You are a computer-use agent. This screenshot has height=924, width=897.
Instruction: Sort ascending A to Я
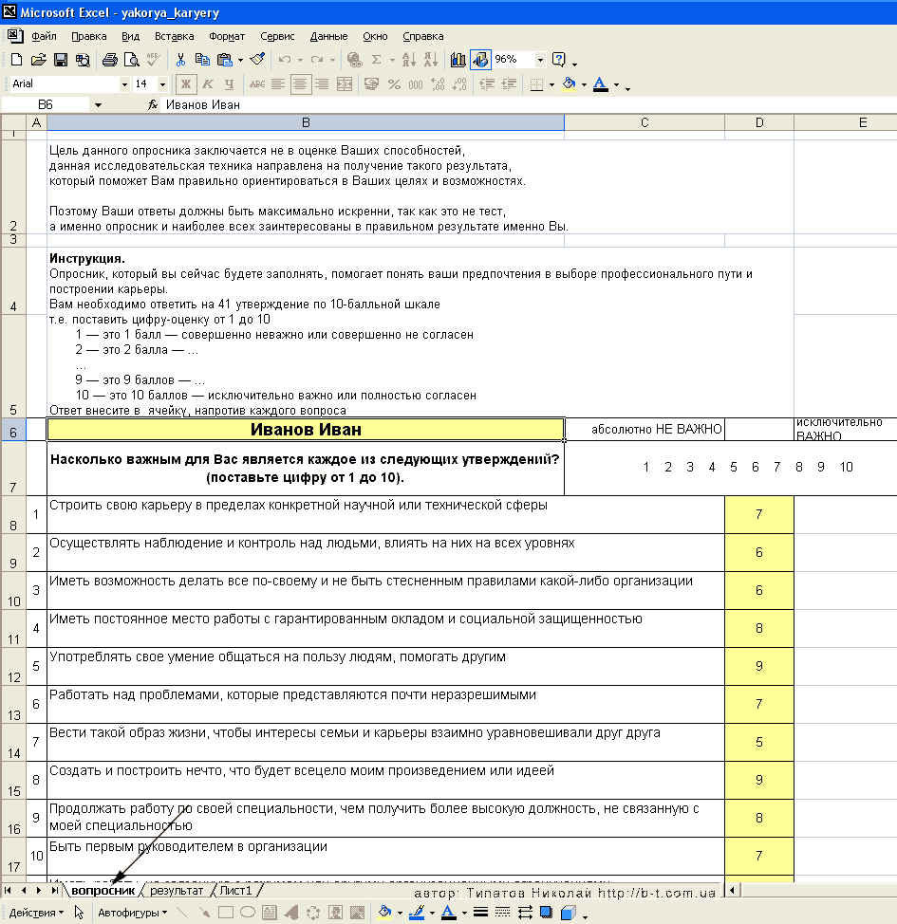pos(408,60)
